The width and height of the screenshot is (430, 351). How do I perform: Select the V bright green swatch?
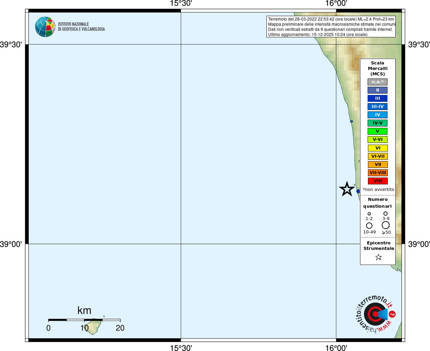tap(378, 131)
